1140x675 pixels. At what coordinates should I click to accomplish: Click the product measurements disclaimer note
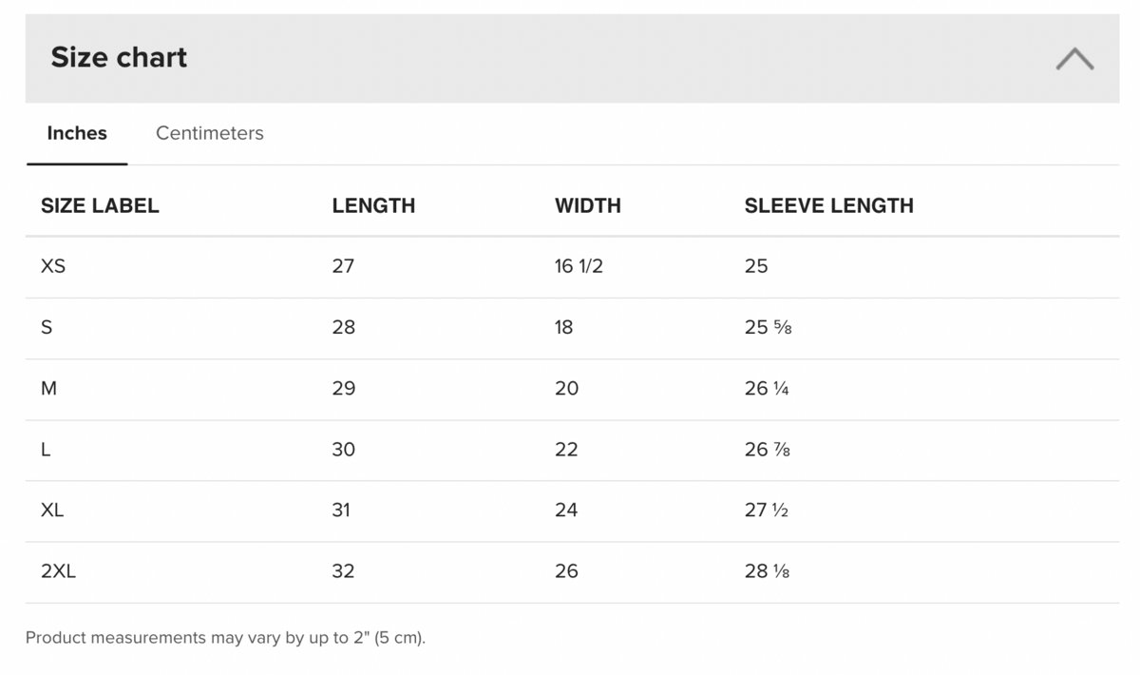click(226, 637)
